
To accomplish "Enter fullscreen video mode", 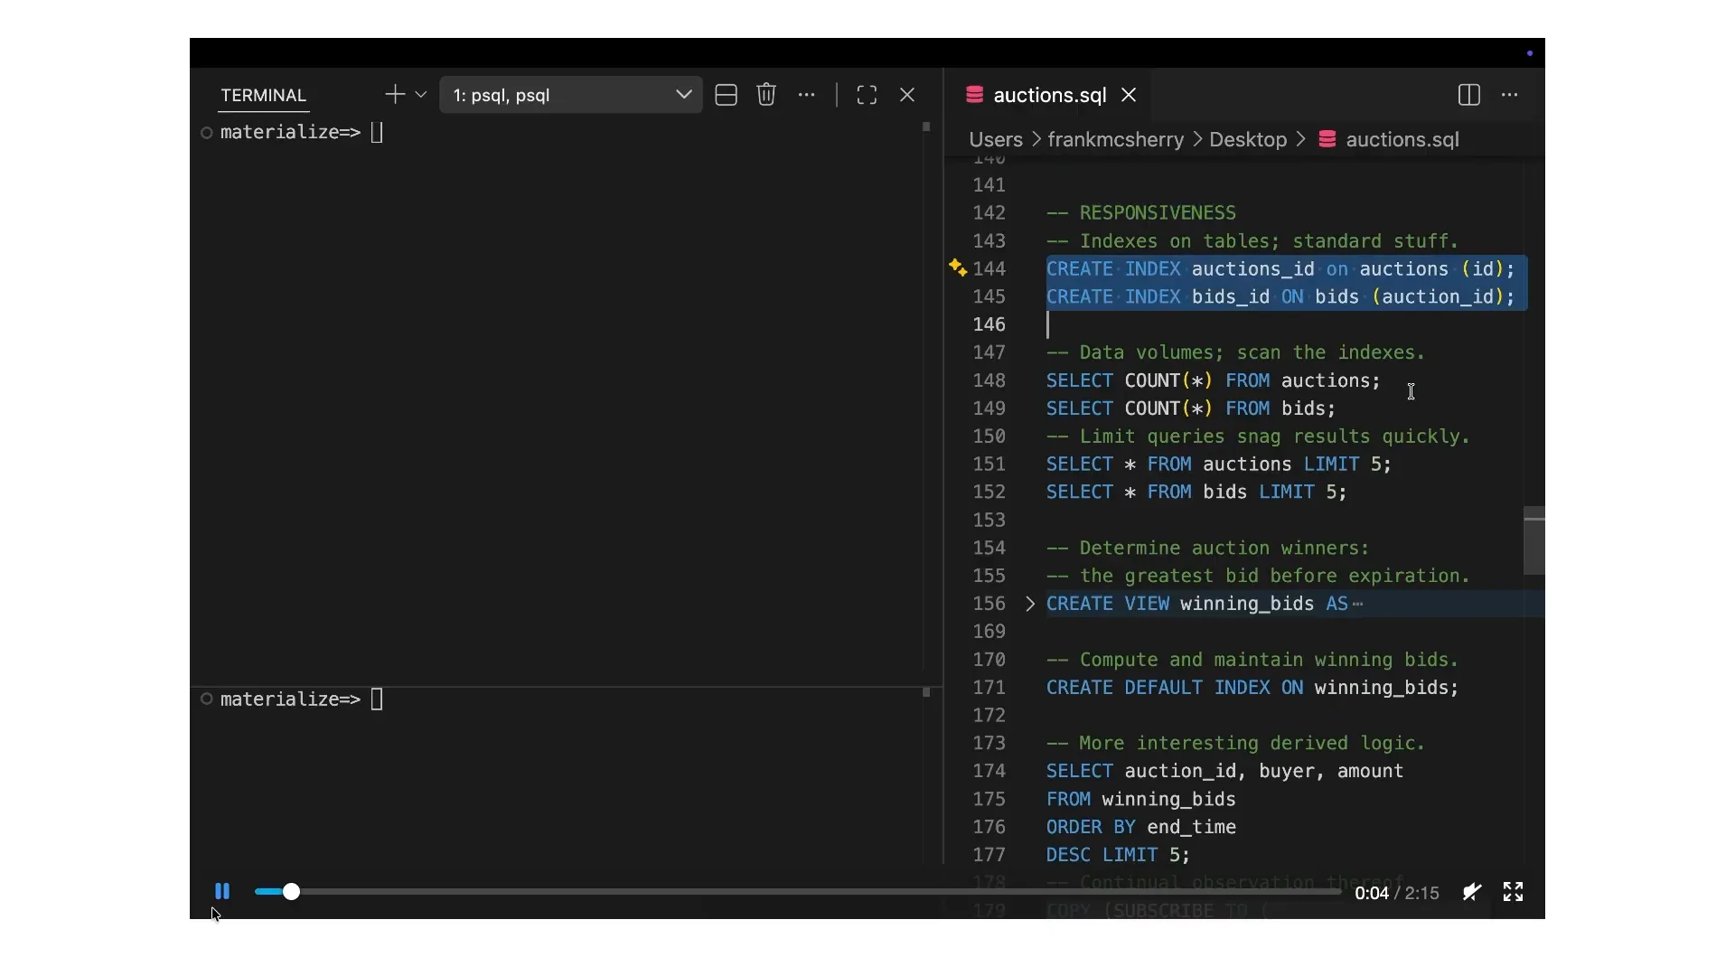I will [x=1513, y=892].
